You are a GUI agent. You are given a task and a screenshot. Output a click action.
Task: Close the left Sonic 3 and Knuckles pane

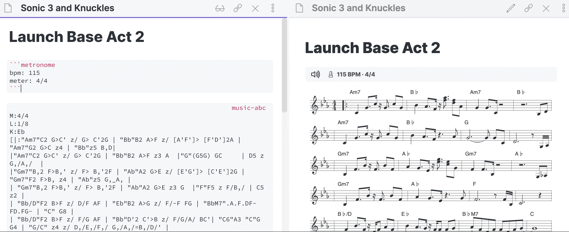pyautogui.click(x=255, y=8)
